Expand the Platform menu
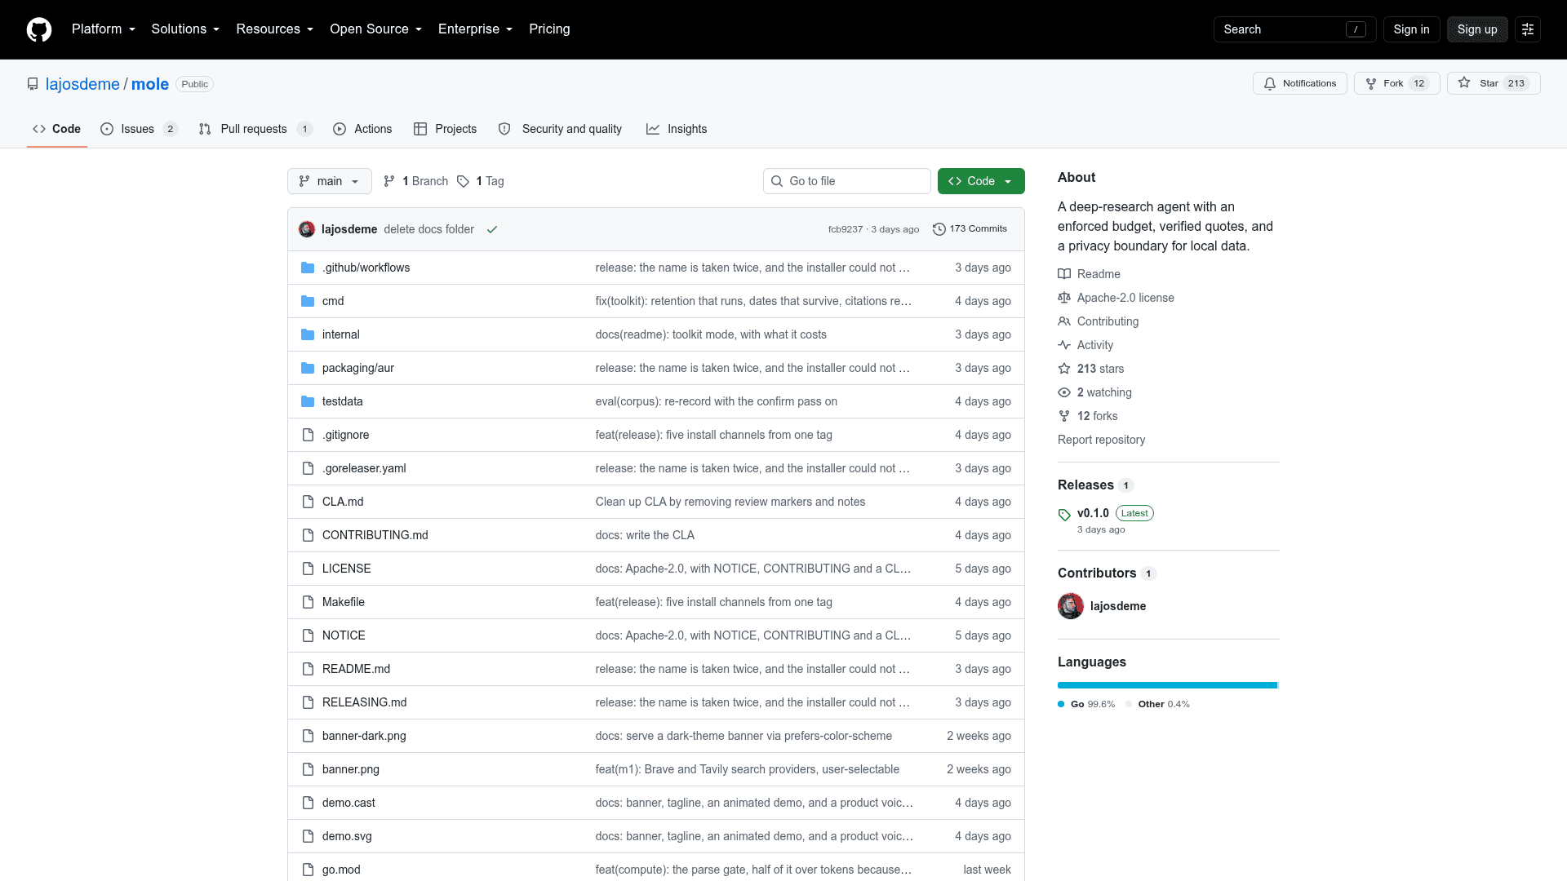1567x881 pixels. 104,29
